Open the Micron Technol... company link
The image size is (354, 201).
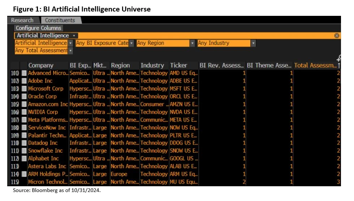click(x=48, y=182)
